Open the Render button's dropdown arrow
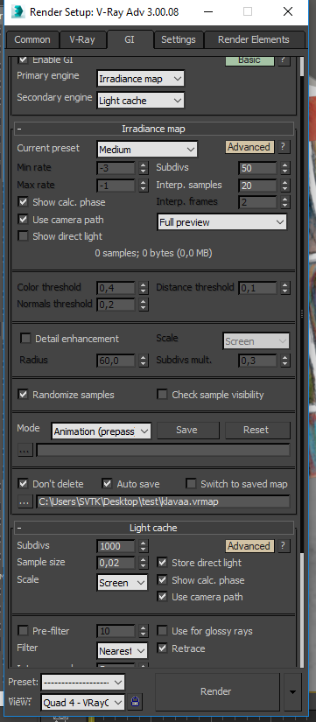Screen dimensions: 316x722 (x=292, y=691)
